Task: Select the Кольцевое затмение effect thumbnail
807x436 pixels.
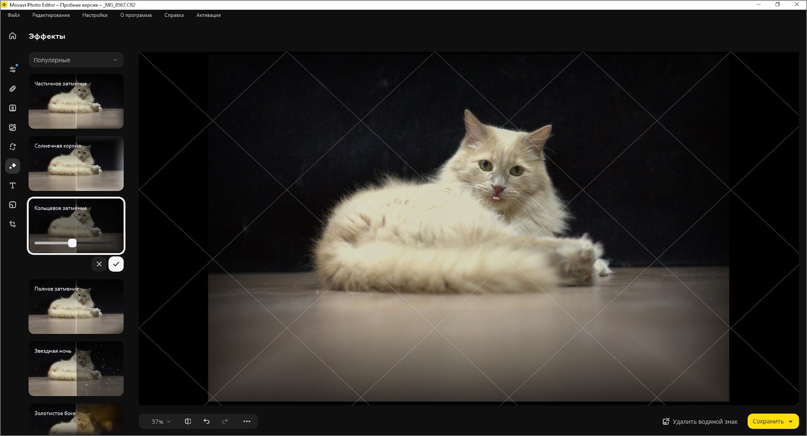Action: 76,225
